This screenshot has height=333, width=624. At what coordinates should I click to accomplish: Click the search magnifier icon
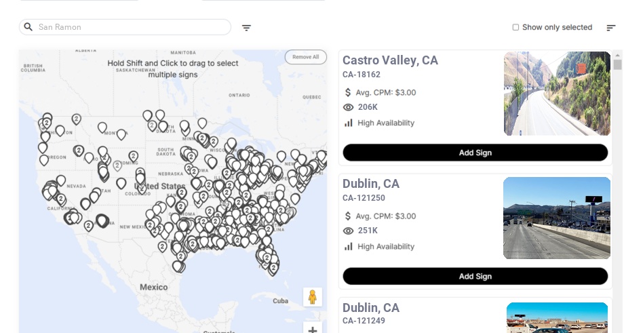tap(28, 27)
